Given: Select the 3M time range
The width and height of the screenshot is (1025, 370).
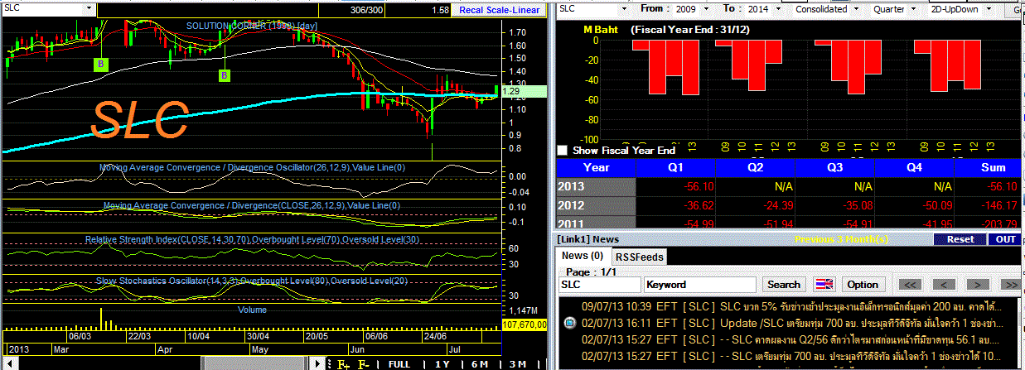Looking at the screenshot, I should pyautogui.click(x=518, y=364).
